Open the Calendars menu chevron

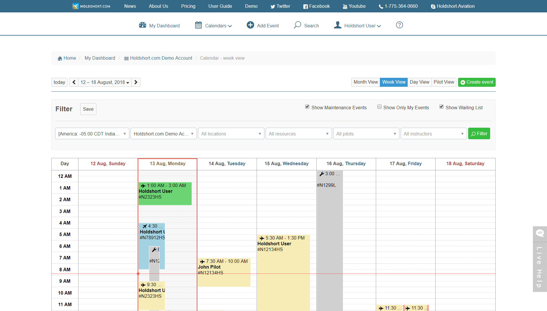coord(230,26)
